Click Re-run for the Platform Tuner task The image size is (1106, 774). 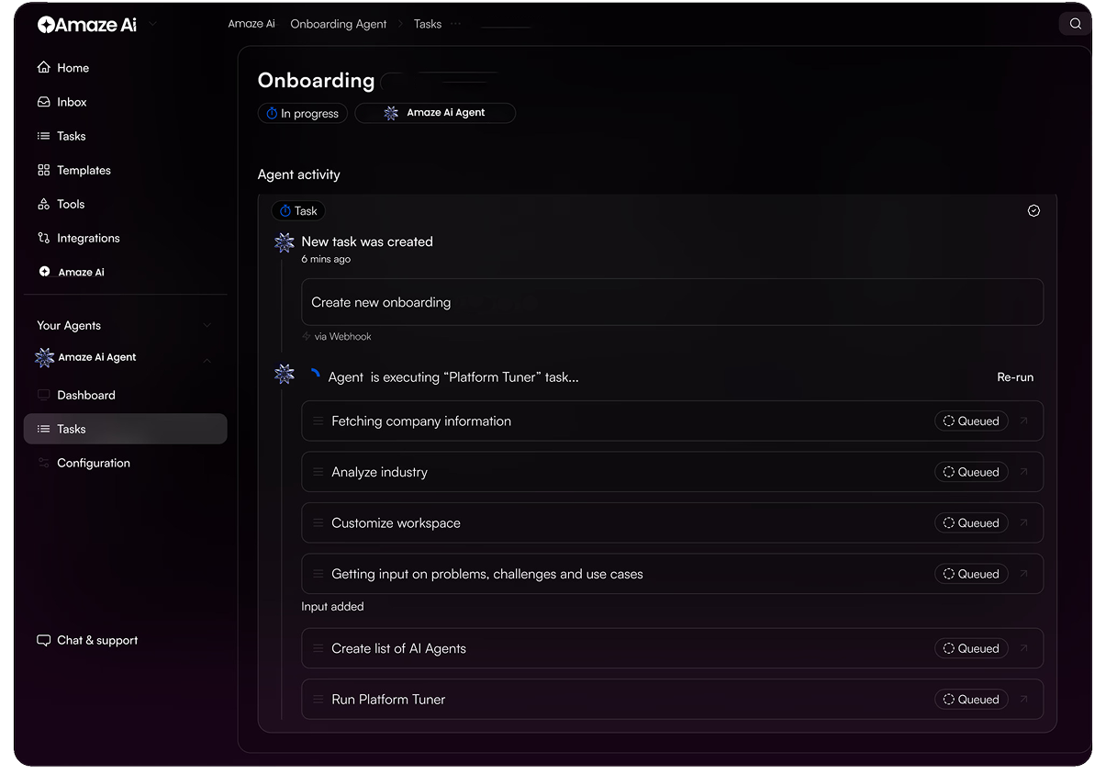(1015, 377)
